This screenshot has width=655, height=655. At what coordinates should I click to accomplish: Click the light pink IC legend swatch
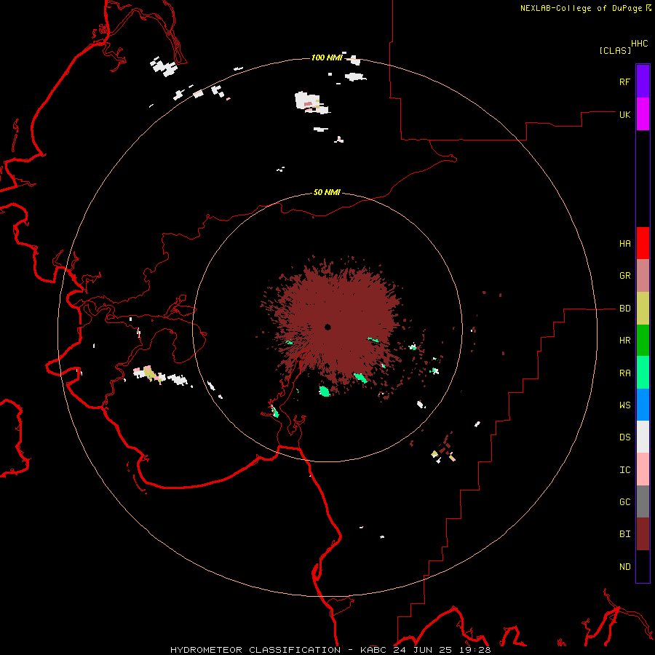point(643,469)
